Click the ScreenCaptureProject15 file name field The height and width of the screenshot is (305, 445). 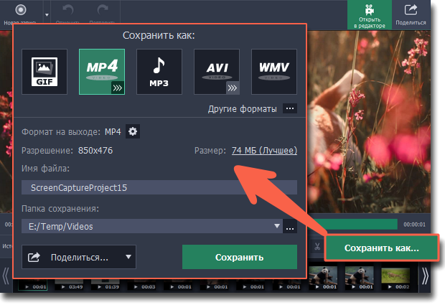coord(159,188)
